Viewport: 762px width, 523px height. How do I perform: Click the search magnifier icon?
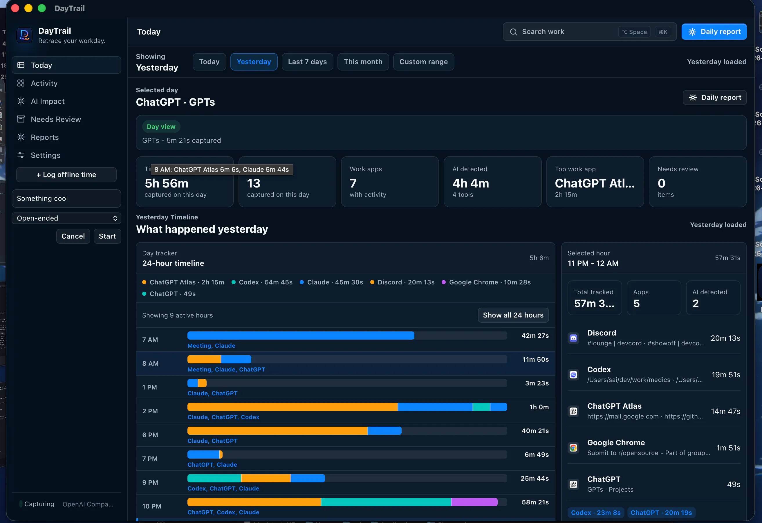(513, 32)
